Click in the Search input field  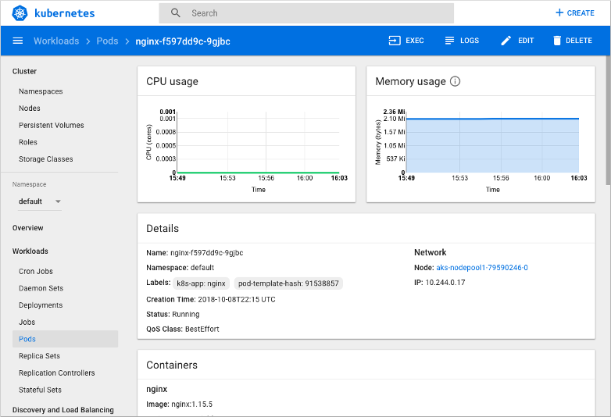313,13
